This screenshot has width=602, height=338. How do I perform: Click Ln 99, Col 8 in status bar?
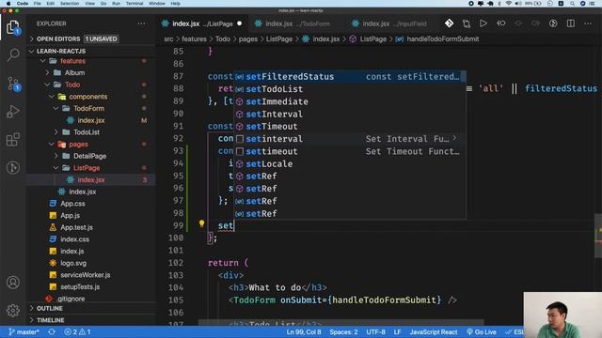click(304, 331)
